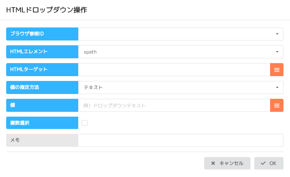Click the 複数選択 label
This screenshot has height=177, width=290.
[x=20, y=123]
